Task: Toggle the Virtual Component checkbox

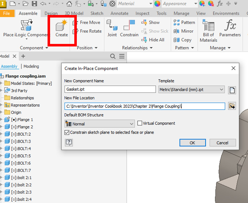Action: (x=140, y=123)
